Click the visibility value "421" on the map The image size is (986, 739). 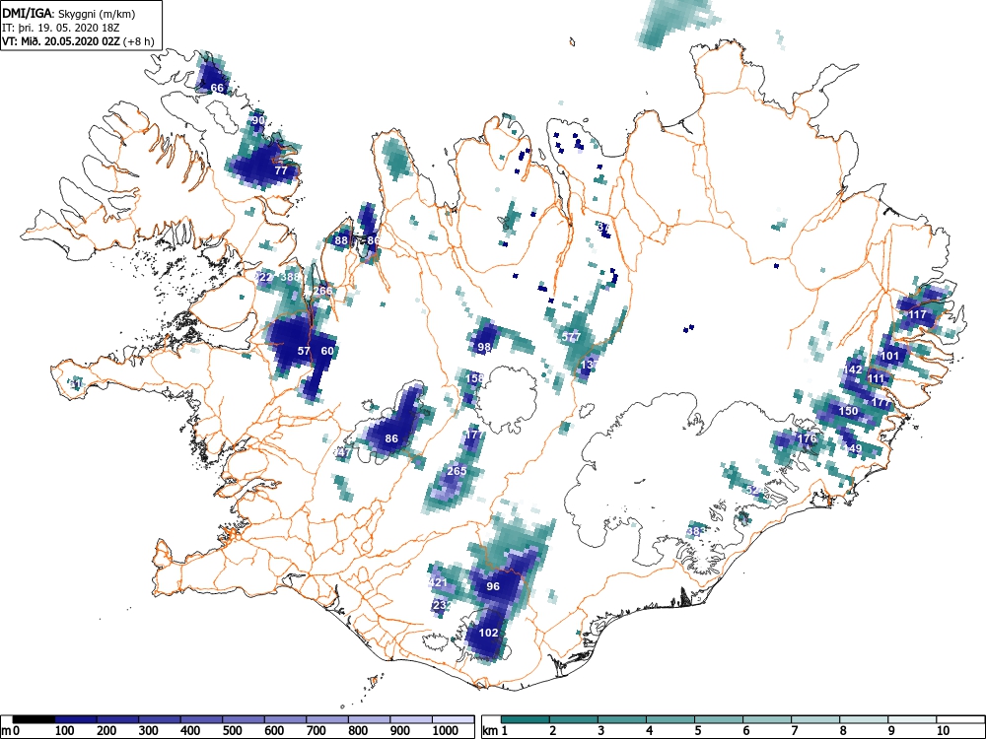438,582
